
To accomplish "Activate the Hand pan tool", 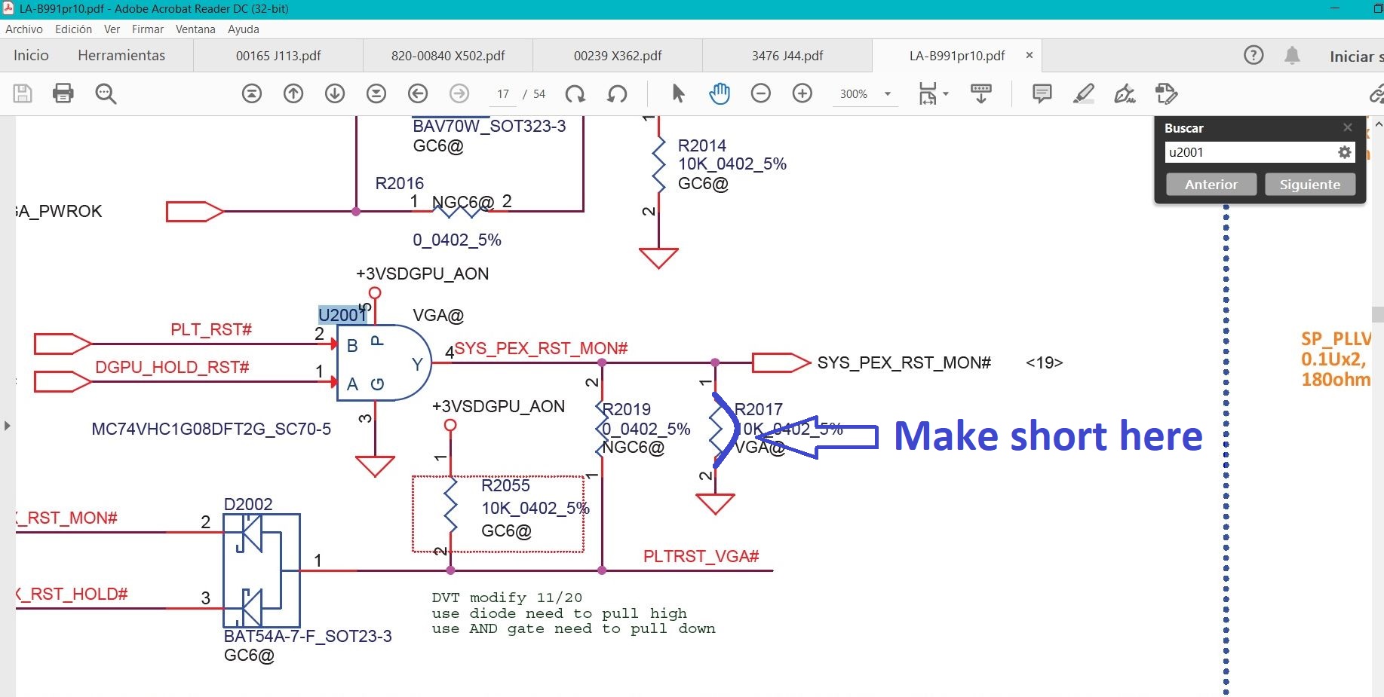I will coord(720,93).
